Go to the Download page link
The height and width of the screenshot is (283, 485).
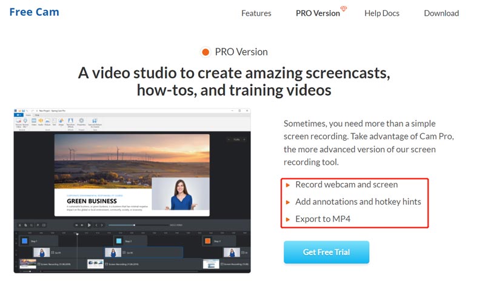point(441,13)
